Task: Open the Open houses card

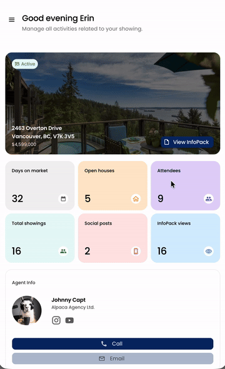Action: coord(112,185)
